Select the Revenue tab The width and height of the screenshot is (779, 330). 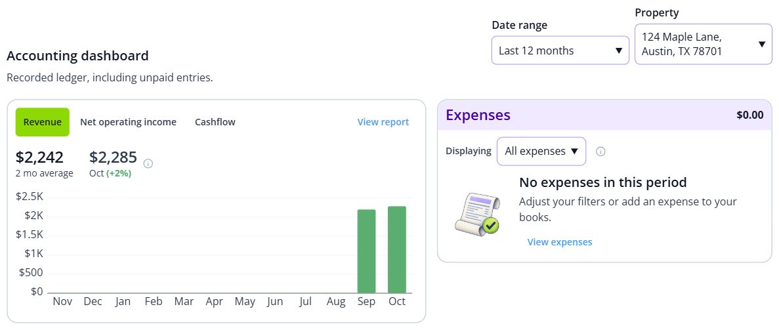43,122
